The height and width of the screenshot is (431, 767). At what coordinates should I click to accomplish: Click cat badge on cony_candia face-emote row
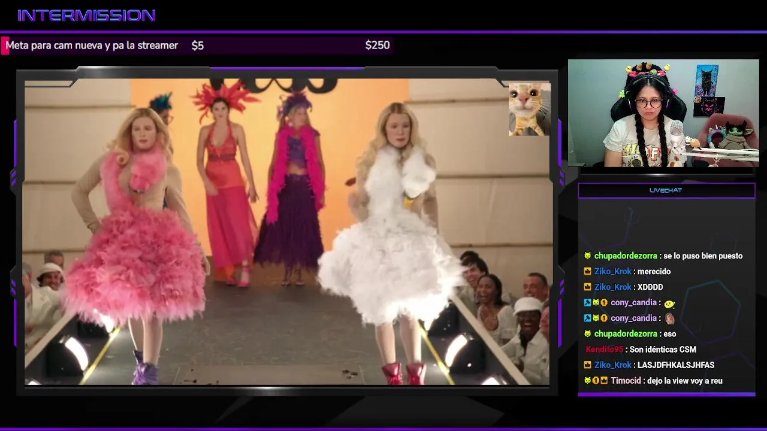point(596,318)
